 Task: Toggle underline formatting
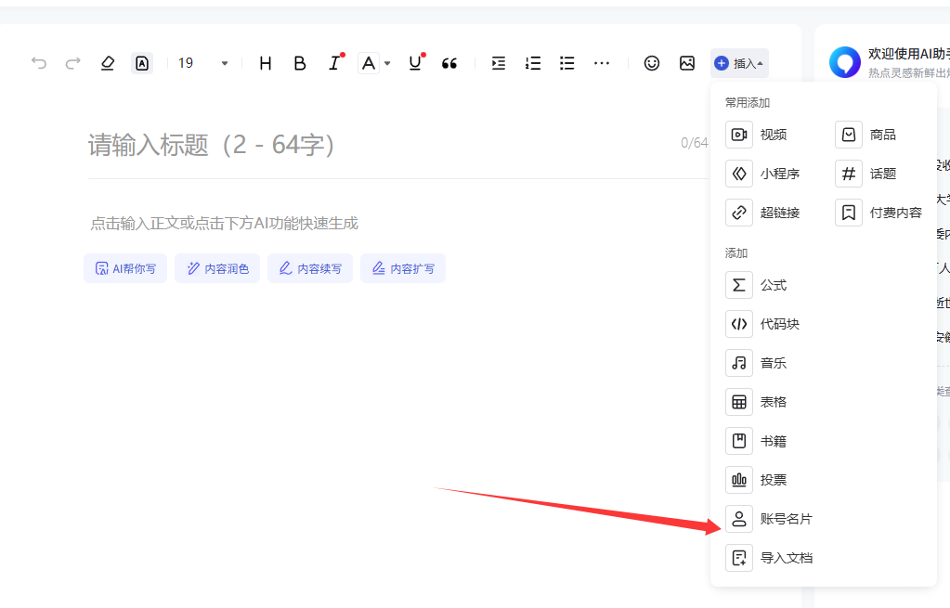[x=414, y=63]
